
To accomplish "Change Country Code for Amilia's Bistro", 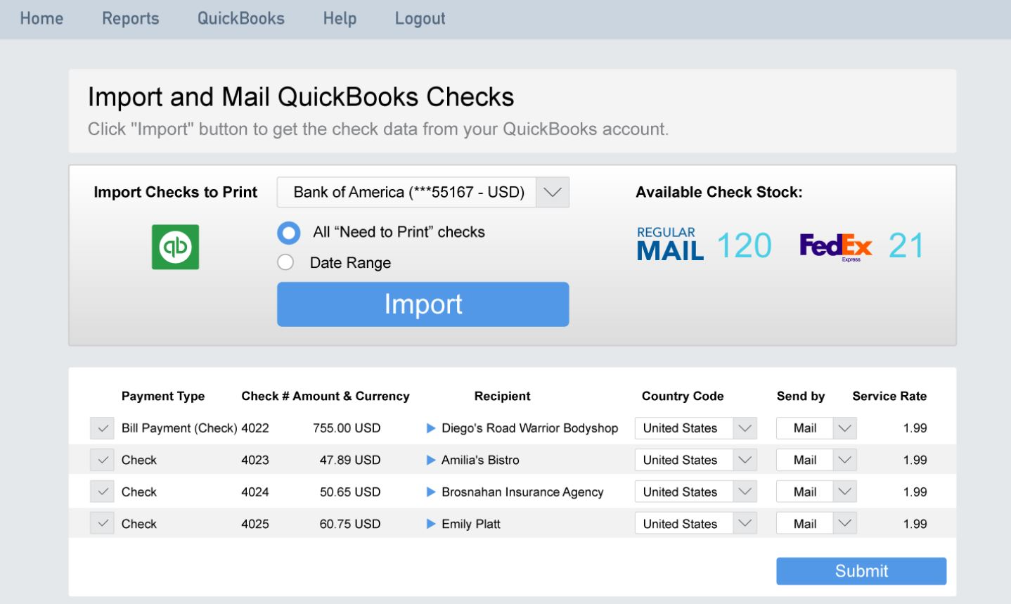I will pos(744,460).
